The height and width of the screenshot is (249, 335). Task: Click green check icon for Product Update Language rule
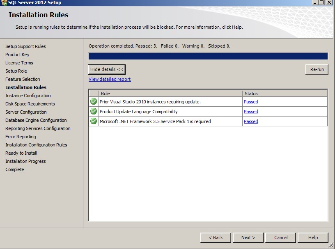point(94,111)
